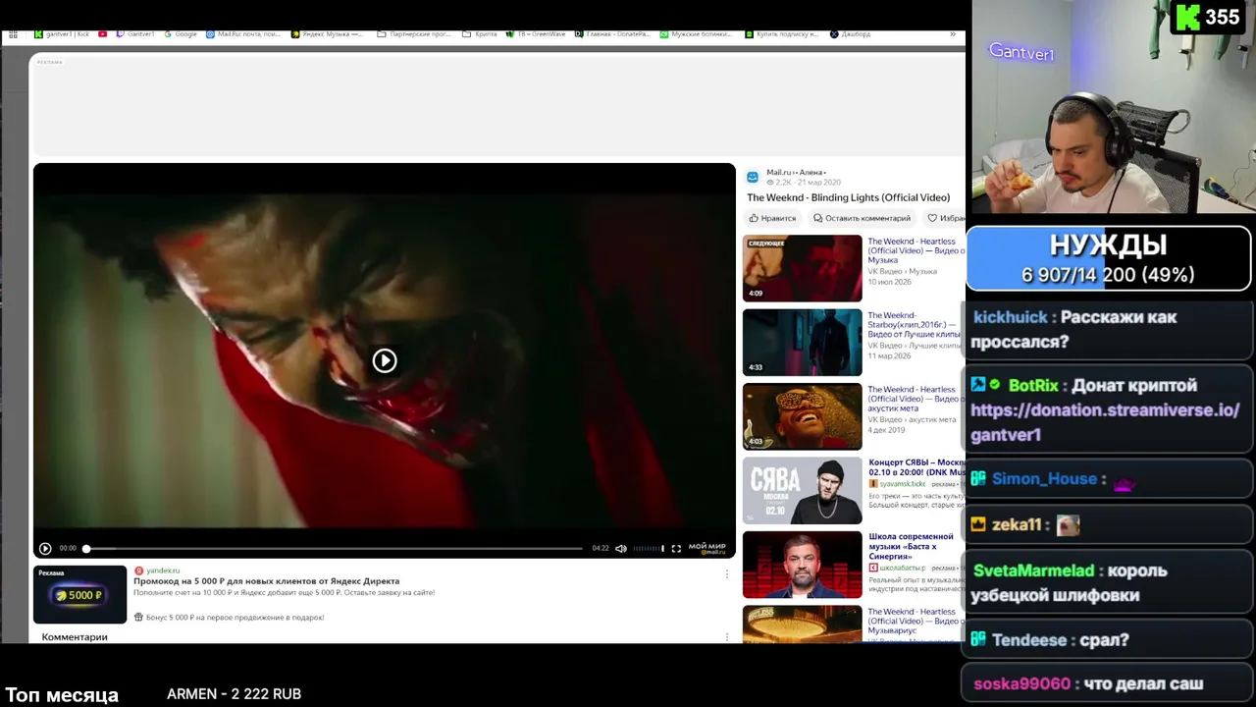Open Heartless акустик мета title link
Image resolution: width=1256 pixels, height=707 pixels.
915,399
